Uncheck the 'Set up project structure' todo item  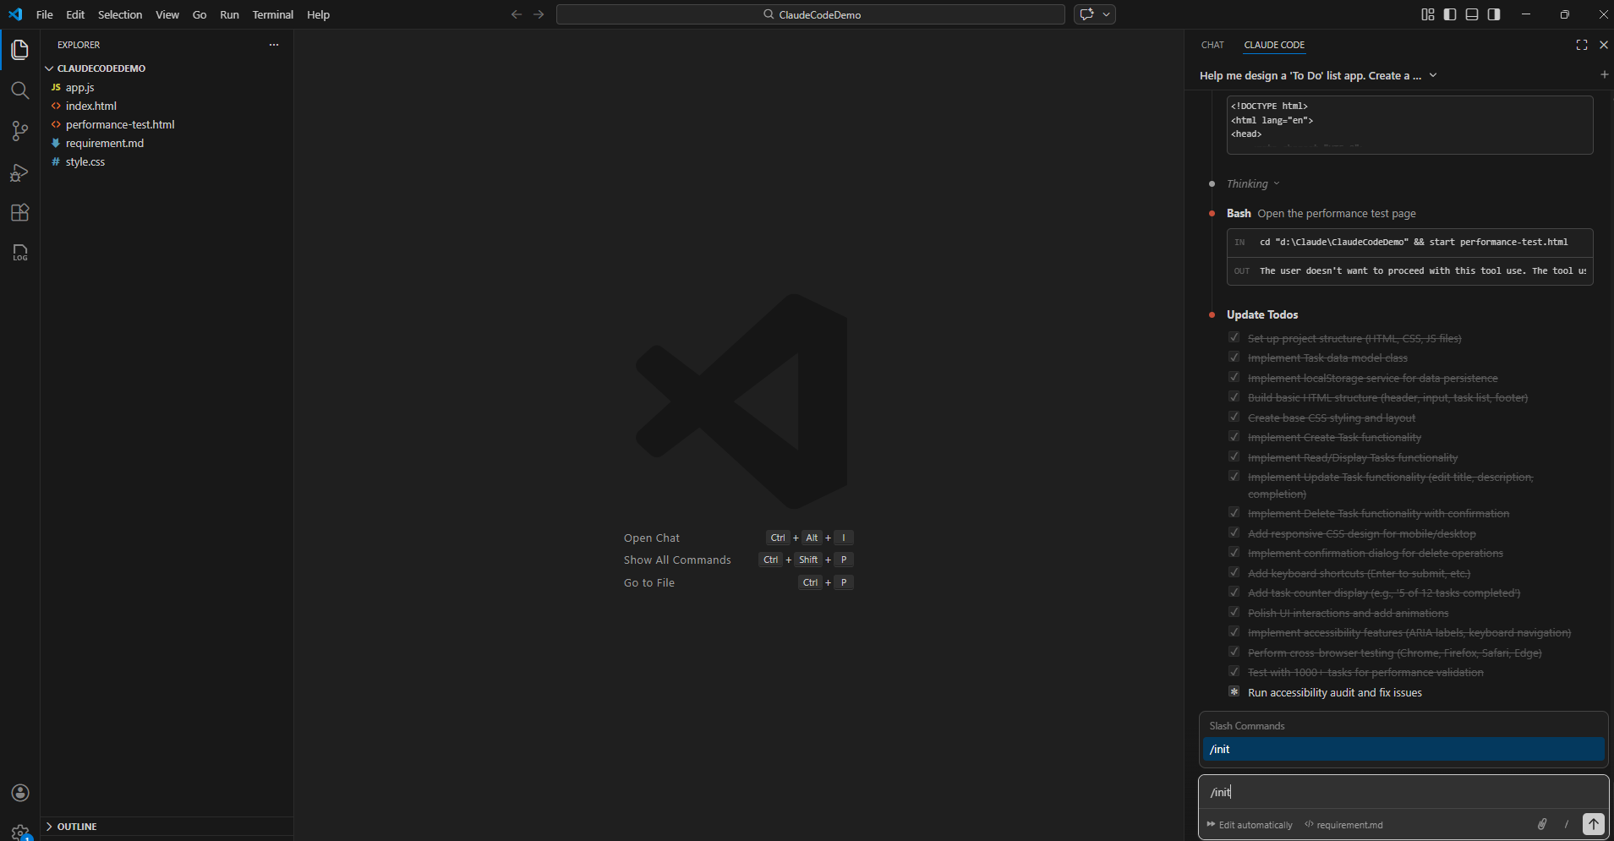pyautogui.click(x=1234, y=336)
